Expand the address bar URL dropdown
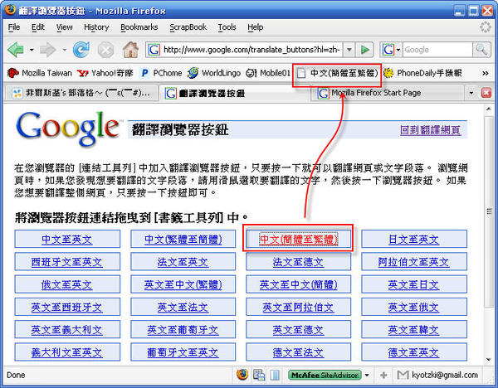The width and height of the screenshot is (498, 388). point(349,50)
